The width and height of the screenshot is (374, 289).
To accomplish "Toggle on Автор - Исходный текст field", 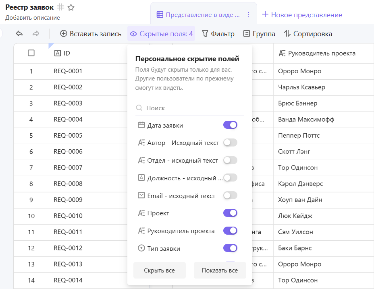I will pyautogui.click(x=230, y=142).
